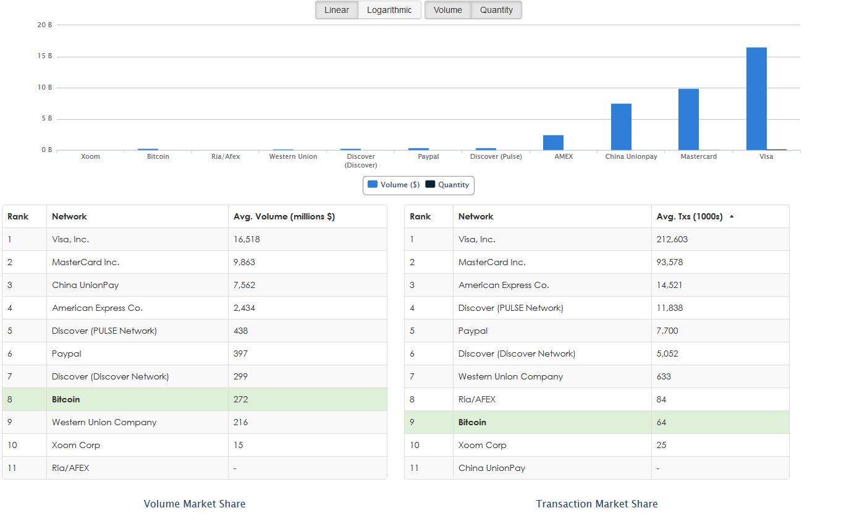Screen dimensions: 849x521
Task: Select the 633 Western Union transactions cell
Action: 720,376
